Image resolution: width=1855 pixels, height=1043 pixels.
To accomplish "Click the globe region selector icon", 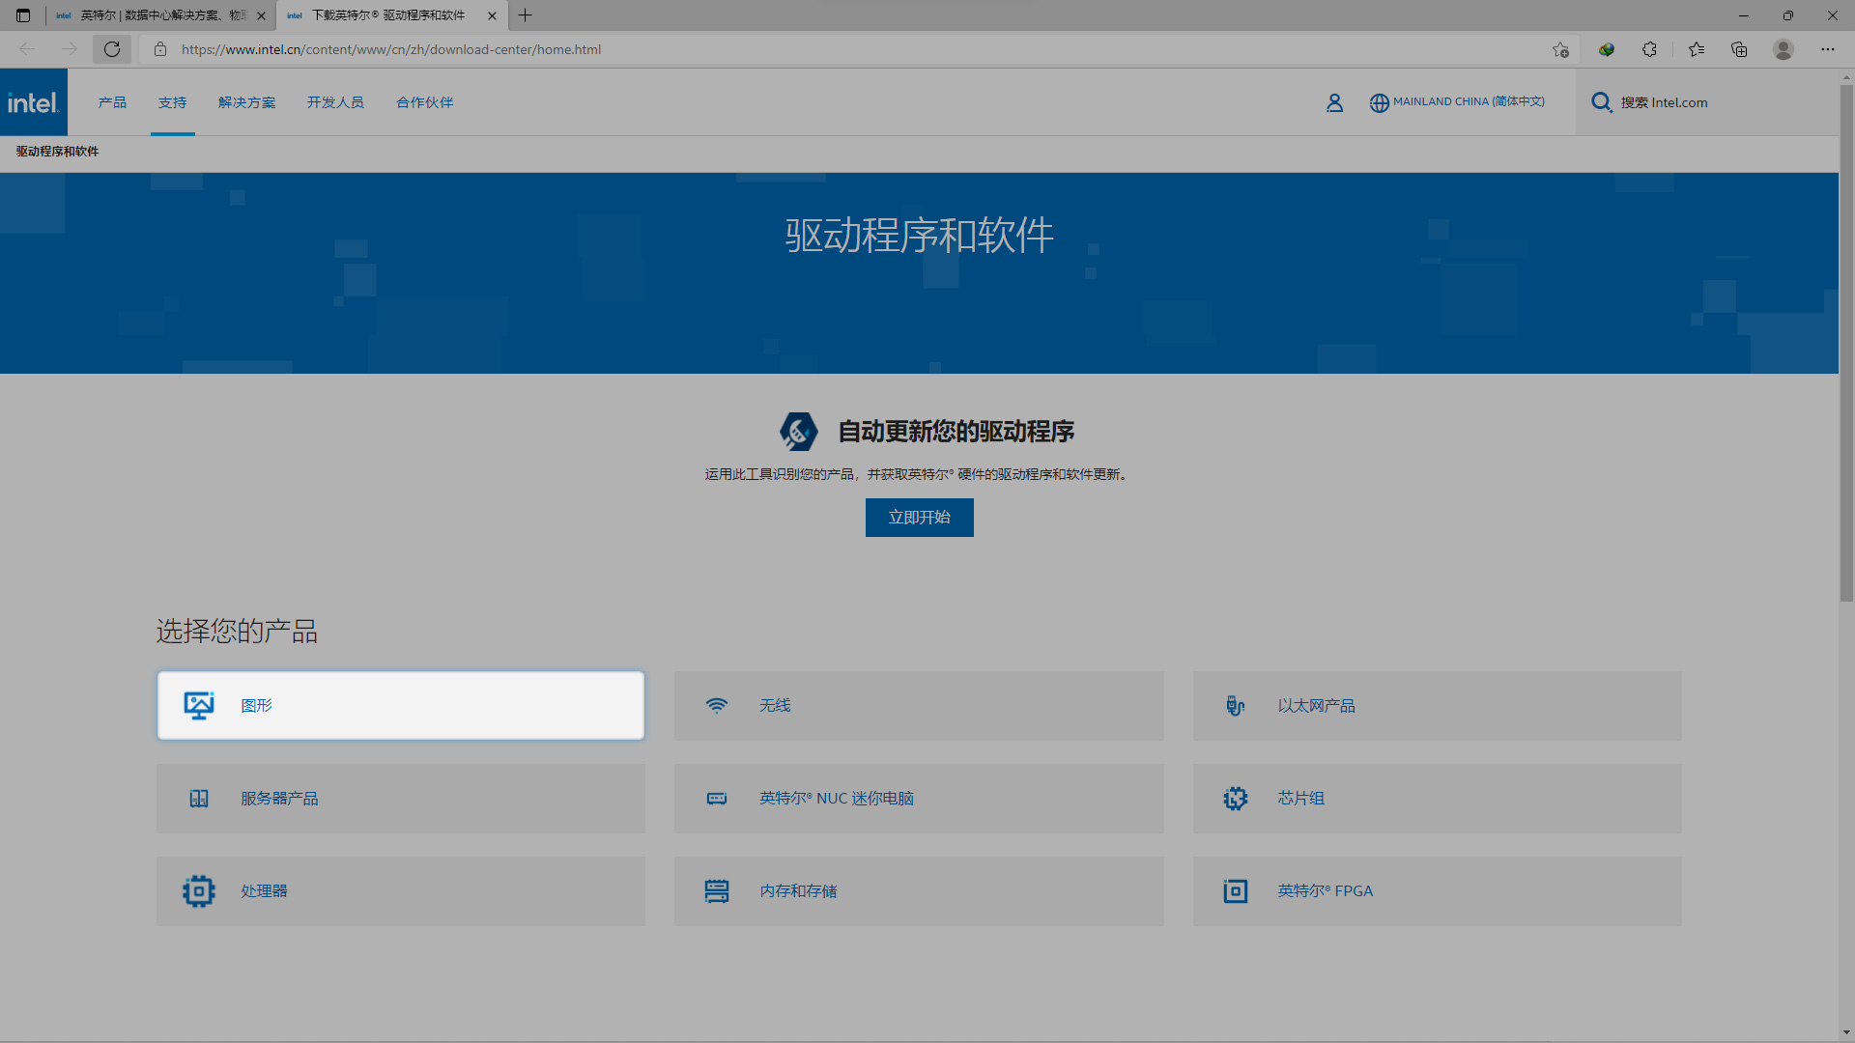I will point(1379,102).
